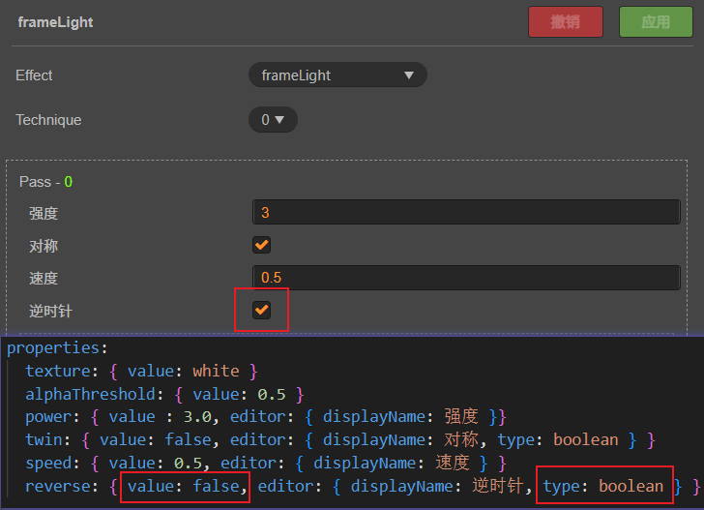
Task: Click the 速度 property label
Action: pos(44,278)
